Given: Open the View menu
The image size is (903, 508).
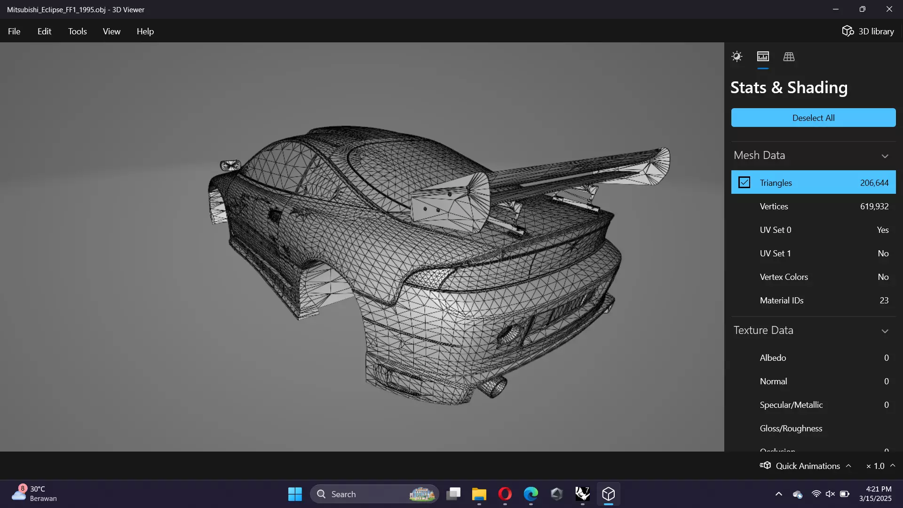Looking at the screenshot, I should click(111, 31).
